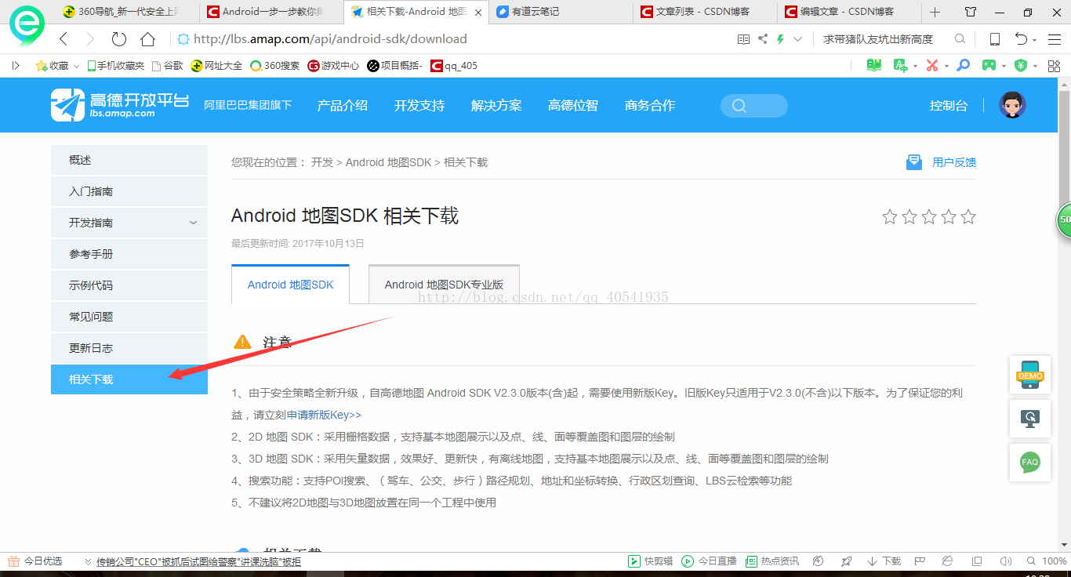Screen dimensions: 1071x577
Task: Go to browser home page icon
Action: pos(147,39)
